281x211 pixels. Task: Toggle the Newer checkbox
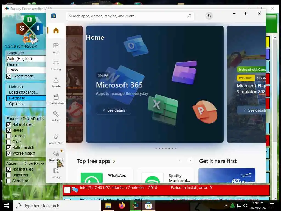click(x=9, y=130)
